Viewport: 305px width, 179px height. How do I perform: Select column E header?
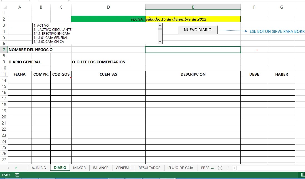coord(193,7)
